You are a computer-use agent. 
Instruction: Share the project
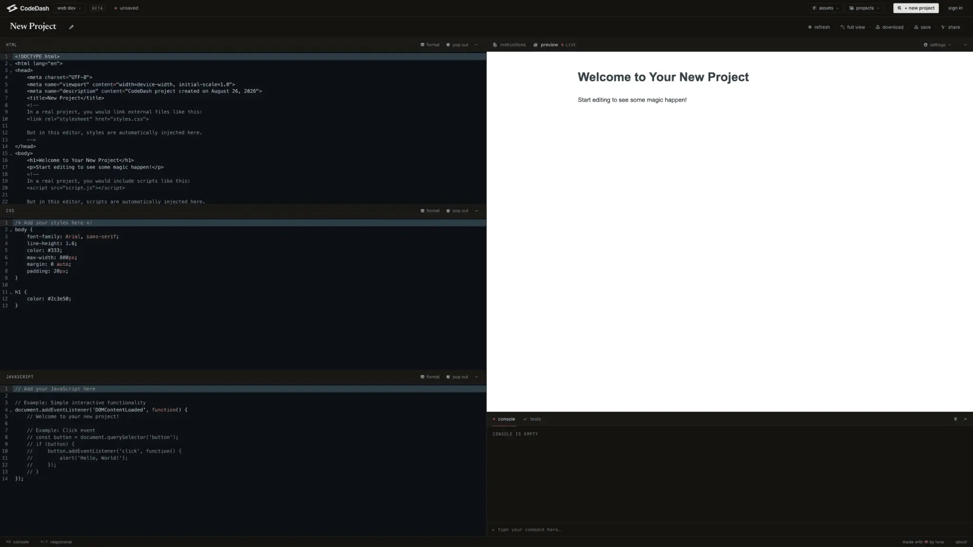(x=951, y=28)
